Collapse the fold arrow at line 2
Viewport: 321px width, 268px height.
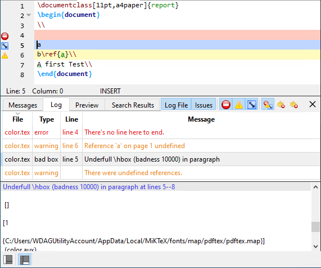coord(29,15)
